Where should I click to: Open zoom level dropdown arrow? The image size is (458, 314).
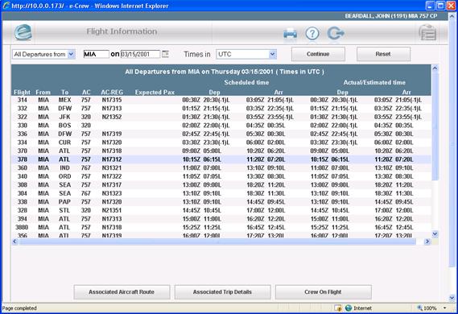tap(445, 308)
